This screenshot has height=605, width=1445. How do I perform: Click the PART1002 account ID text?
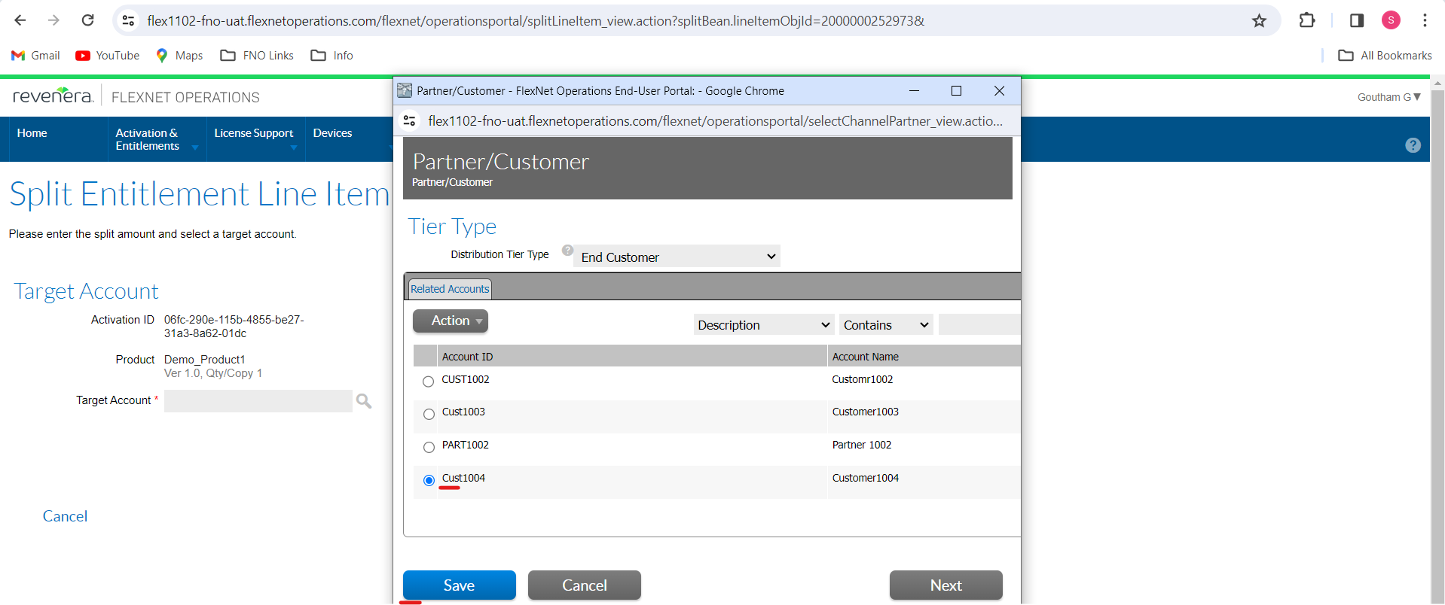point(465,445)
